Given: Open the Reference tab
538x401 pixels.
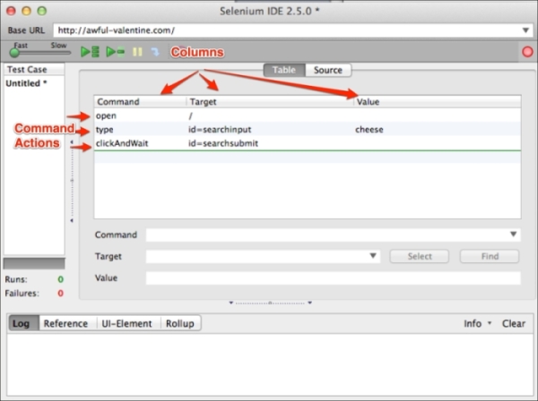Looking at the screenshot, I should (x=65, y=323).
